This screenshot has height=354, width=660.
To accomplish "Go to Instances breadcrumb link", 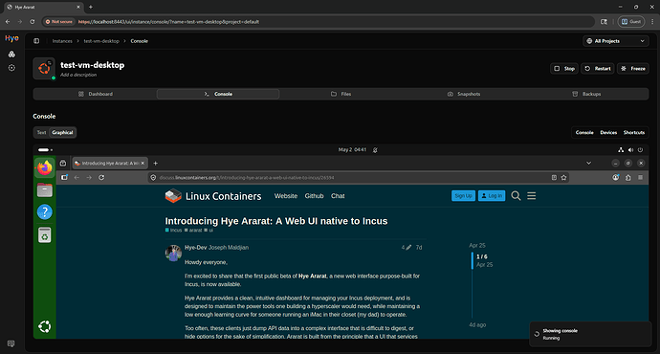I will [62, 41].
